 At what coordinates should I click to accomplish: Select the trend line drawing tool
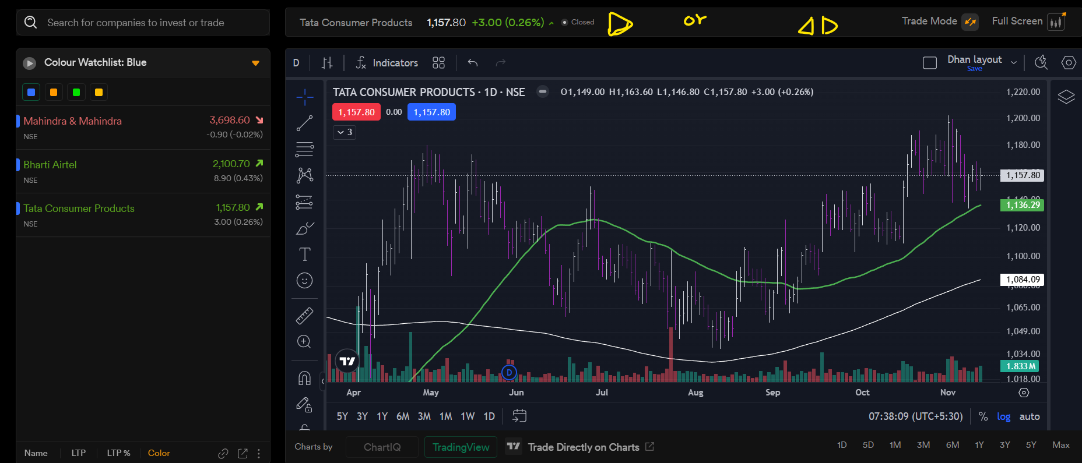pyautogui.click(x=304, y=123)
